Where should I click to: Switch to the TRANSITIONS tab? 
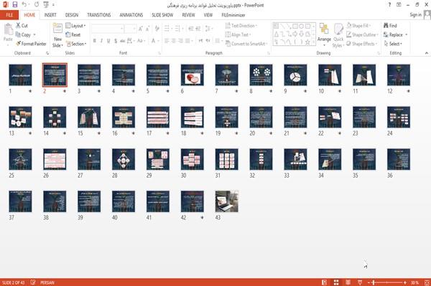99,15
